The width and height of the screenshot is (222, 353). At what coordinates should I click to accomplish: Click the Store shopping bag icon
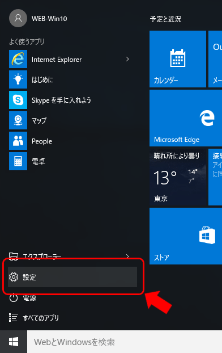(x=207, y=235)
